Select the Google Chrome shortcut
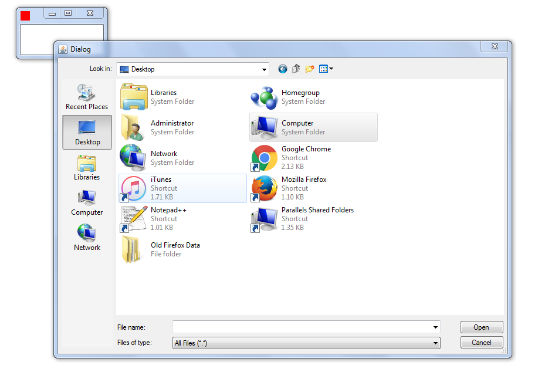Viewport: 545px width, 379px height. pyautogui.click(x=305, y=158)
